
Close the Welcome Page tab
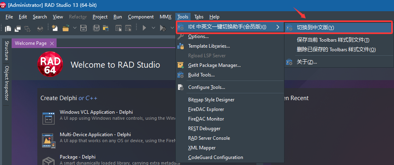51,43
